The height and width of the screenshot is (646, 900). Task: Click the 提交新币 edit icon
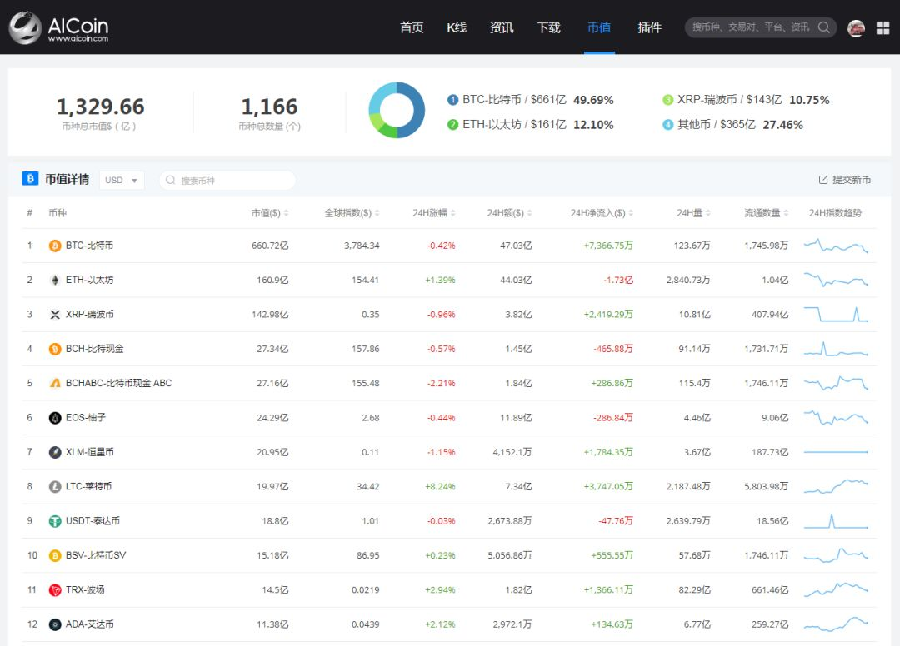[x=823, y=180]
